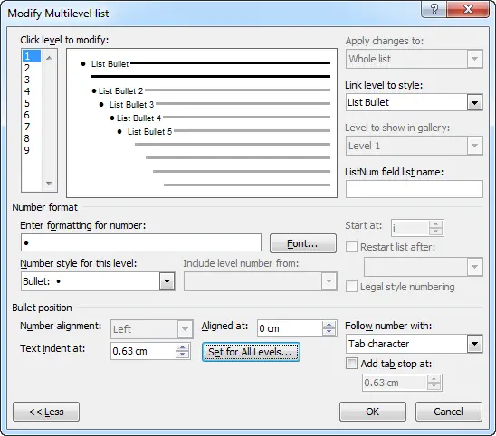The width and height of the screenshot is (496, 436).
Task: Click the Aligned at value field
Action: [x=290, y=328]
